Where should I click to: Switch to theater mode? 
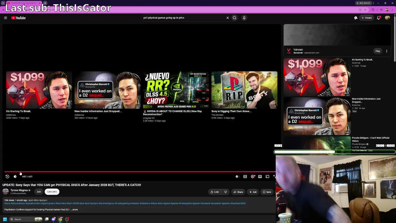tap(260, 177)
